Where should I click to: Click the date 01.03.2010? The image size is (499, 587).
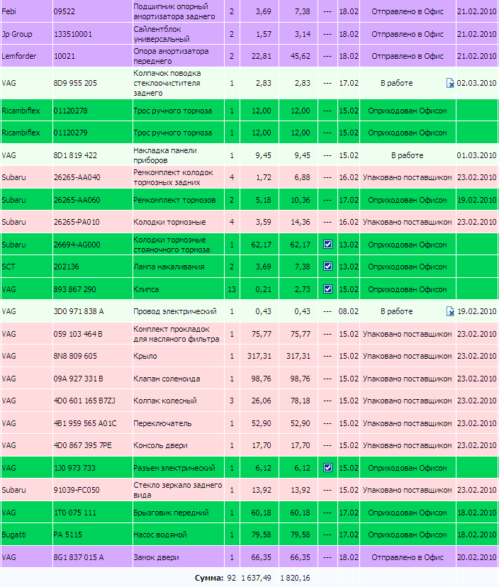[476, 155]
